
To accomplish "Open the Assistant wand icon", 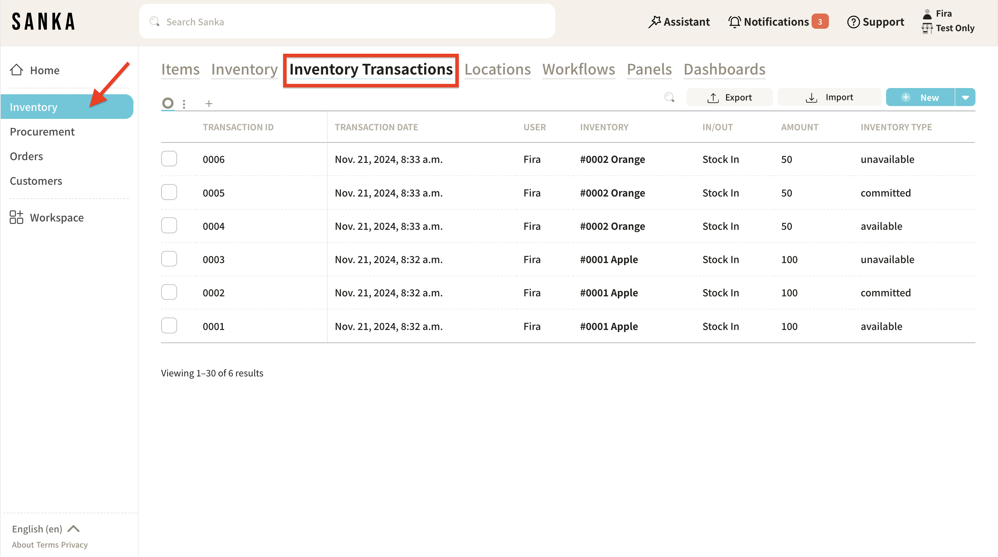I will (x=654, y=22).
